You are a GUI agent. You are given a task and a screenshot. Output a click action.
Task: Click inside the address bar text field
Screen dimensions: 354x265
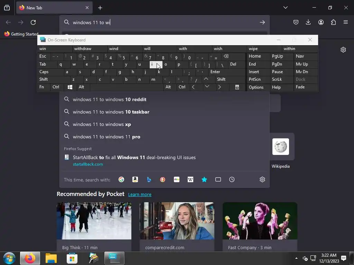[x=164, y=22]
